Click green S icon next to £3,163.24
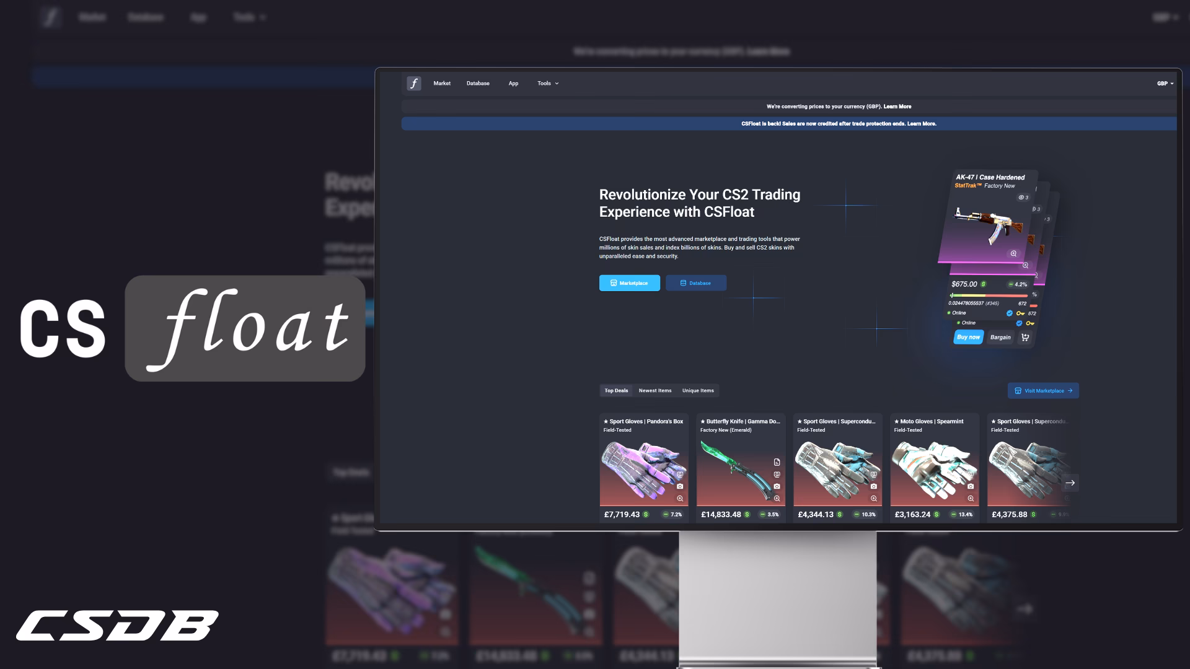This screenshot has height=669, width=1190. coord(937,515)
